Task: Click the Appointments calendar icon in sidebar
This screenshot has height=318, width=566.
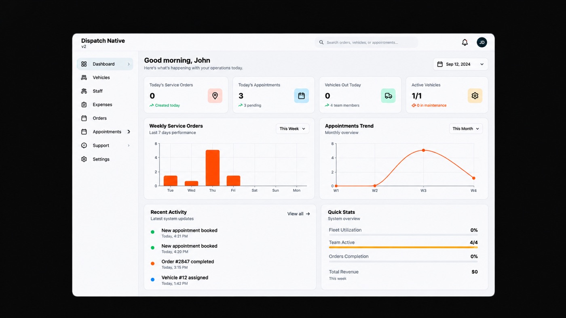Action: coord(84,132)
